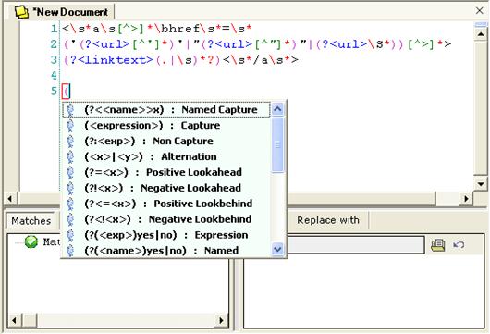490x334 pixels.
Task: Click the yellow New Document tab icon
Action: pos(22,12)
